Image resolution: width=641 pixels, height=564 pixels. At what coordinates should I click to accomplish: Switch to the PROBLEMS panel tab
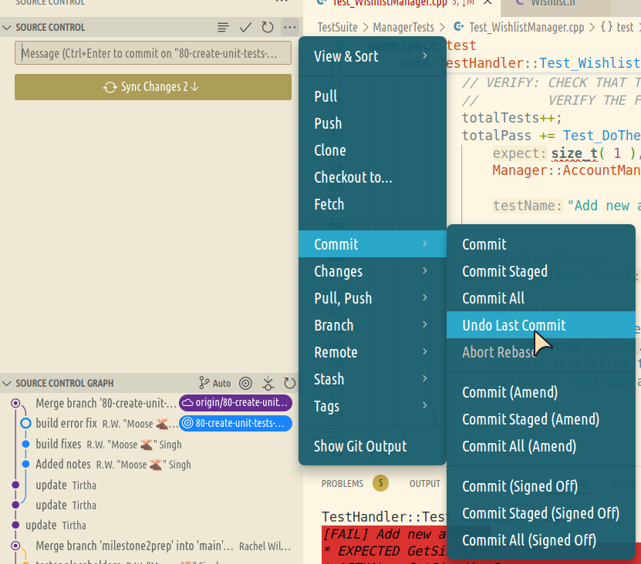[x=342, y=484]
